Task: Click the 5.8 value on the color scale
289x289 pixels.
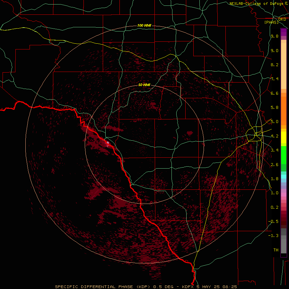Action: pos(275,107)
